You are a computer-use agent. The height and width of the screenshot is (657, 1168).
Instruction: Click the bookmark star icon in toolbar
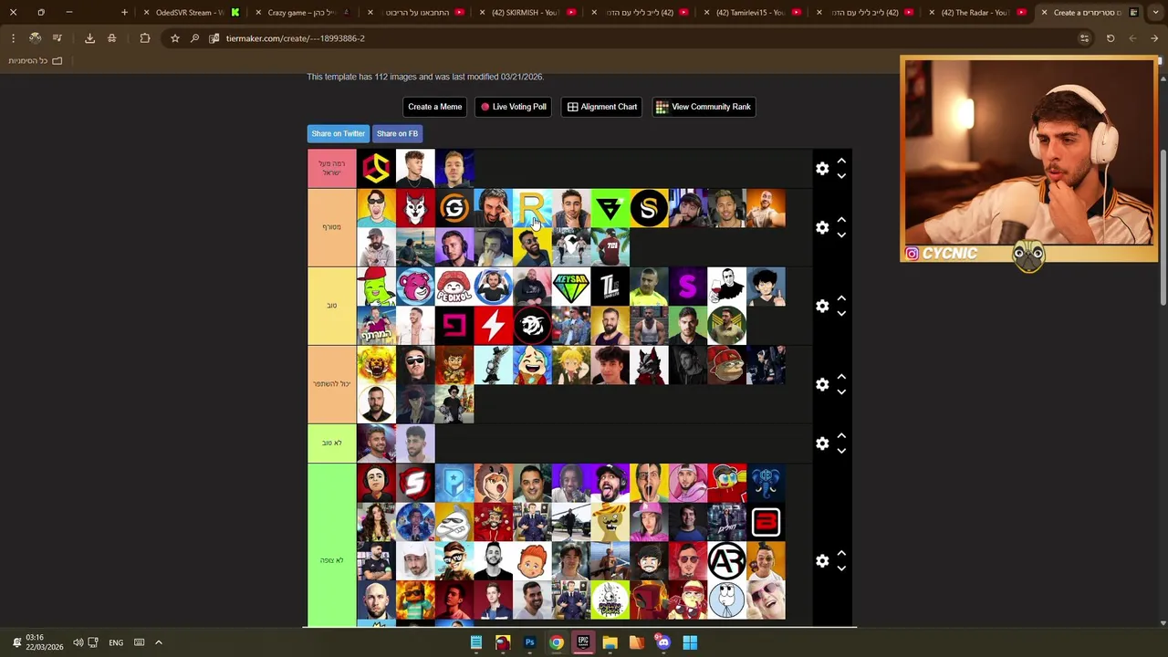pos(174,38)
